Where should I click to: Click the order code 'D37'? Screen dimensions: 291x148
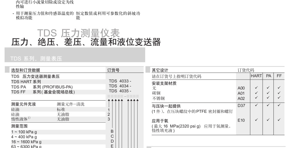(241, 106)
